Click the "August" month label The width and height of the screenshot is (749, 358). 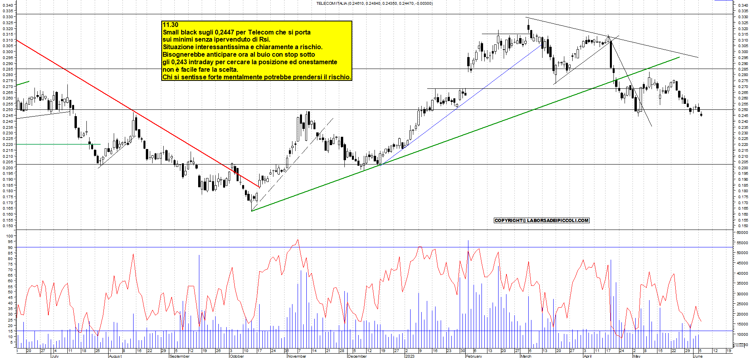115,356
